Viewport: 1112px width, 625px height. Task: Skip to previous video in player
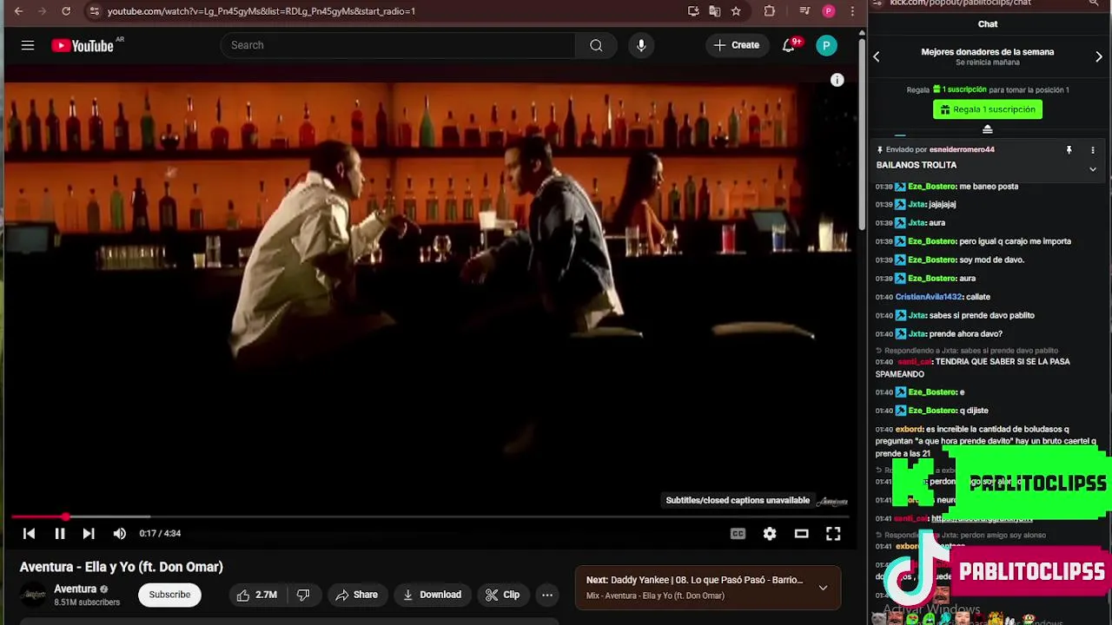click(x=29, y=534)
